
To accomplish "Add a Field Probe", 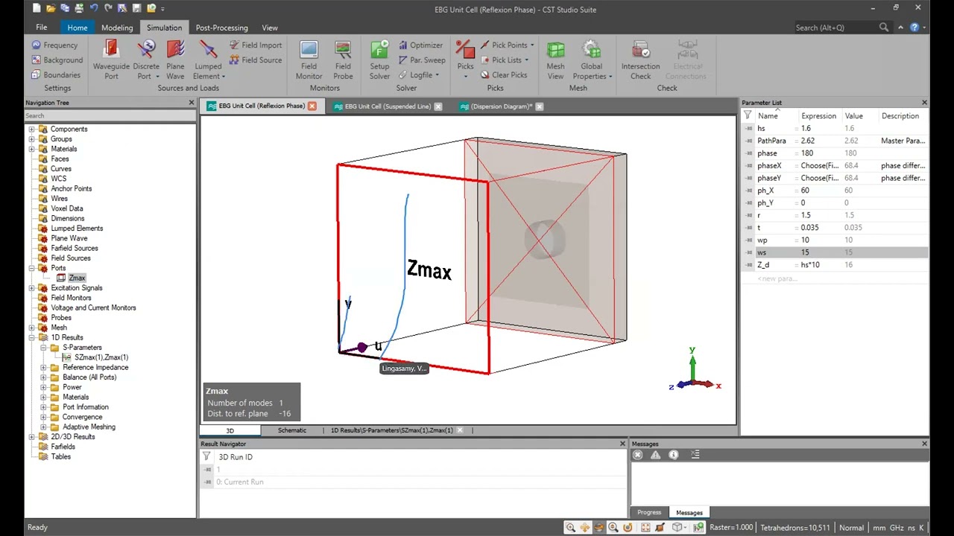I will pyautogui.click(x=343, y=60).
